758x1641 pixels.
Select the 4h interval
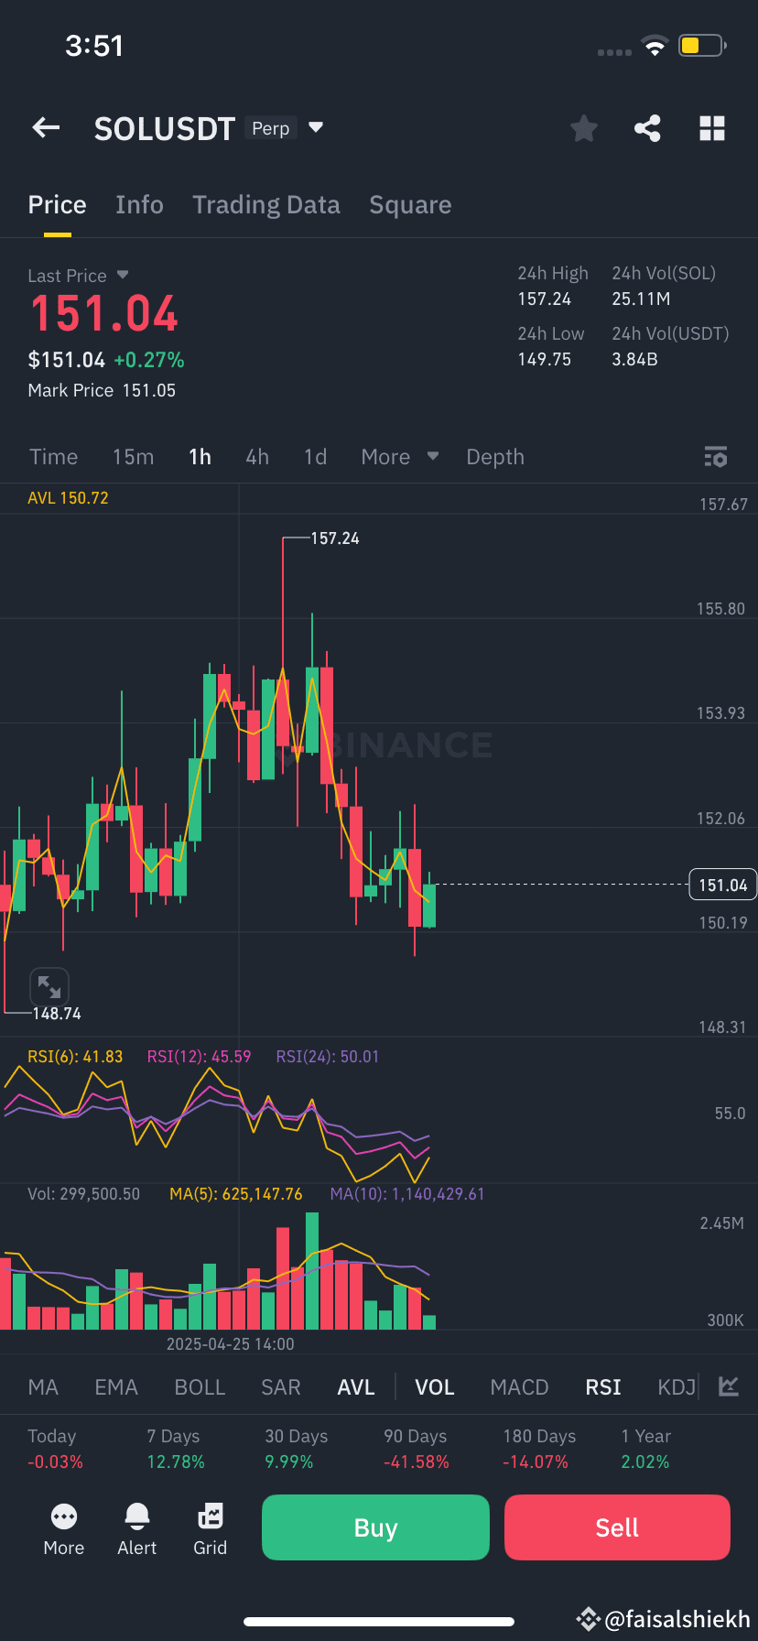pyautogui.click(x=257, y=457)
